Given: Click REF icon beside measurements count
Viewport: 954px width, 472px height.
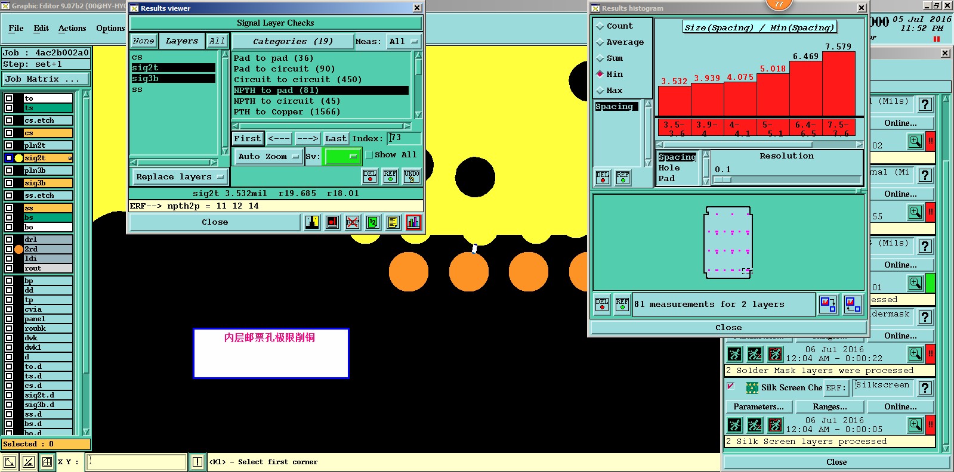Looking at the screenshot, I should 622,305.
